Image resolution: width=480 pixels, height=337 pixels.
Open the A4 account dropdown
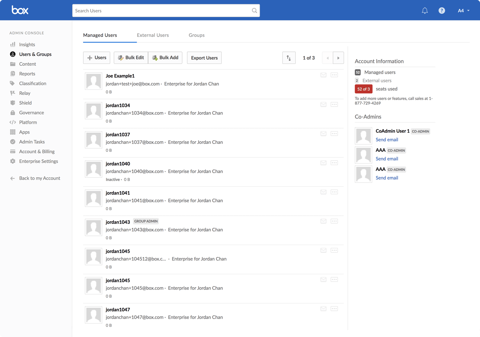click(463, 11)
